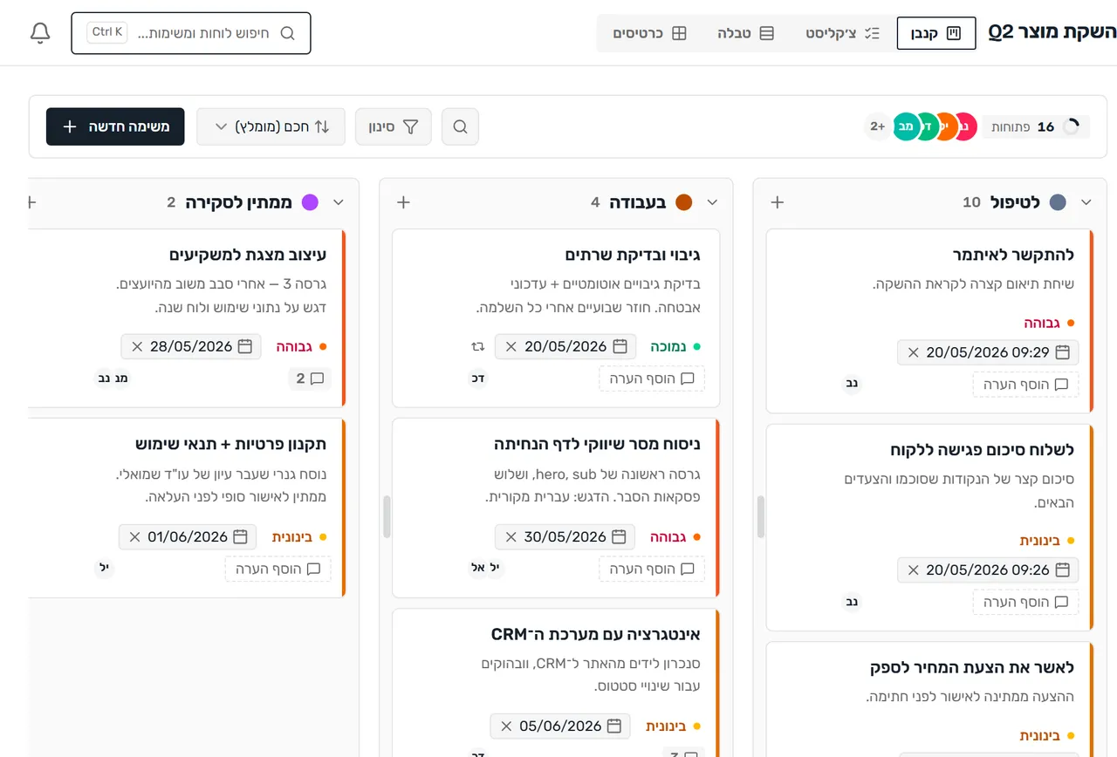Click the +2 more members avatar
This screenshot has width=1117, height=757.
tap(878, 126)
